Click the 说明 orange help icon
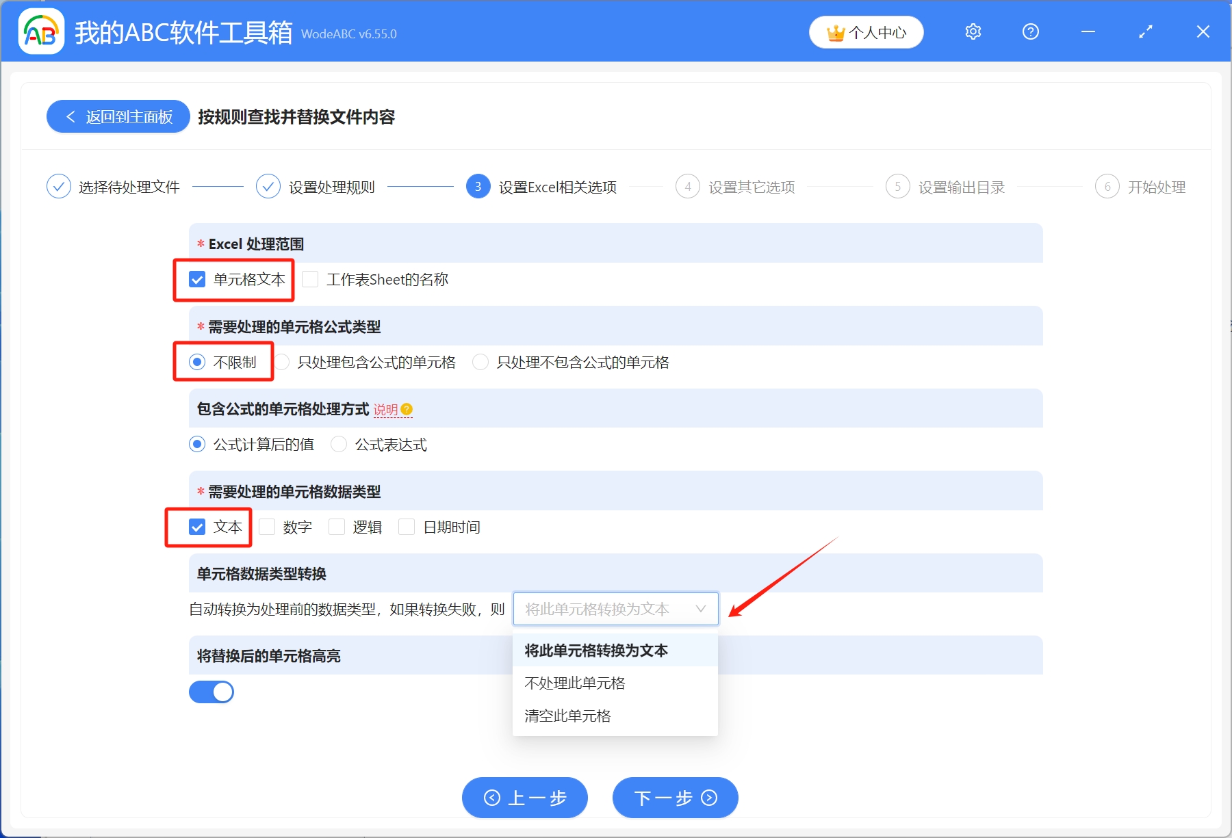 [406, 410]
